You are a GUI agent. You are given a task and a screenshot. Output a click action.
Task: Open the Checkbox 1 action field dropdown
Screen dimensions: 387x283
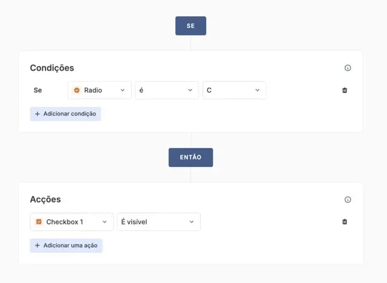click(71, 222)
